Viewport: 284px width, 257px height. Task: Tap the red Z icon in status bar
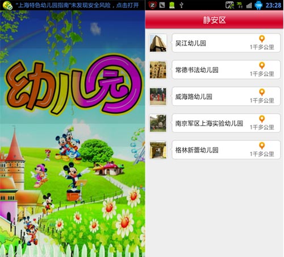click(152, 5)
